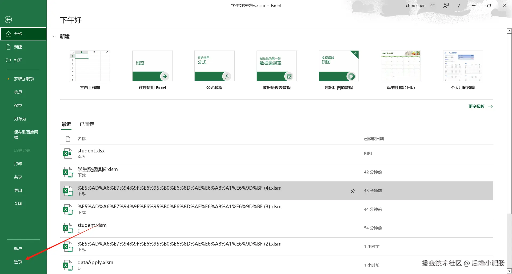Open the 打印 print page

(x=23, y=164)
